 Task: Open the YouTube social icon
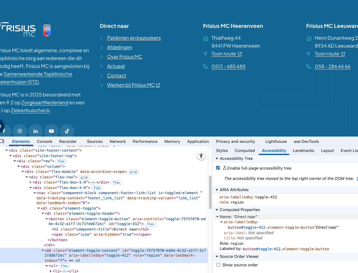(x=51, y=131)
